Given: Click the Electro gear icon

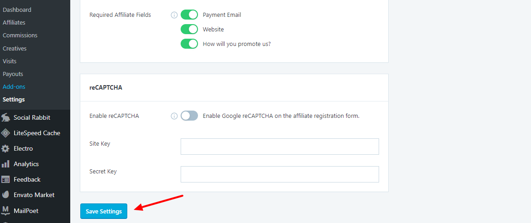Looking at the screenshot, I should [x=5, y=148].
